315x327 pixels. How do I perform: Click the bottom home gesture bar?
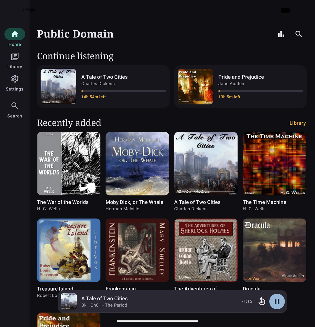click(x=157, y=321)
